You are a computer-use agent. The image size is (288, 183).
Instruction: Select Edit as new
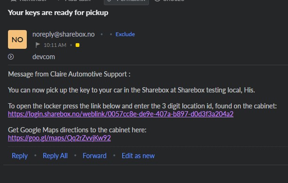point(138,156)
